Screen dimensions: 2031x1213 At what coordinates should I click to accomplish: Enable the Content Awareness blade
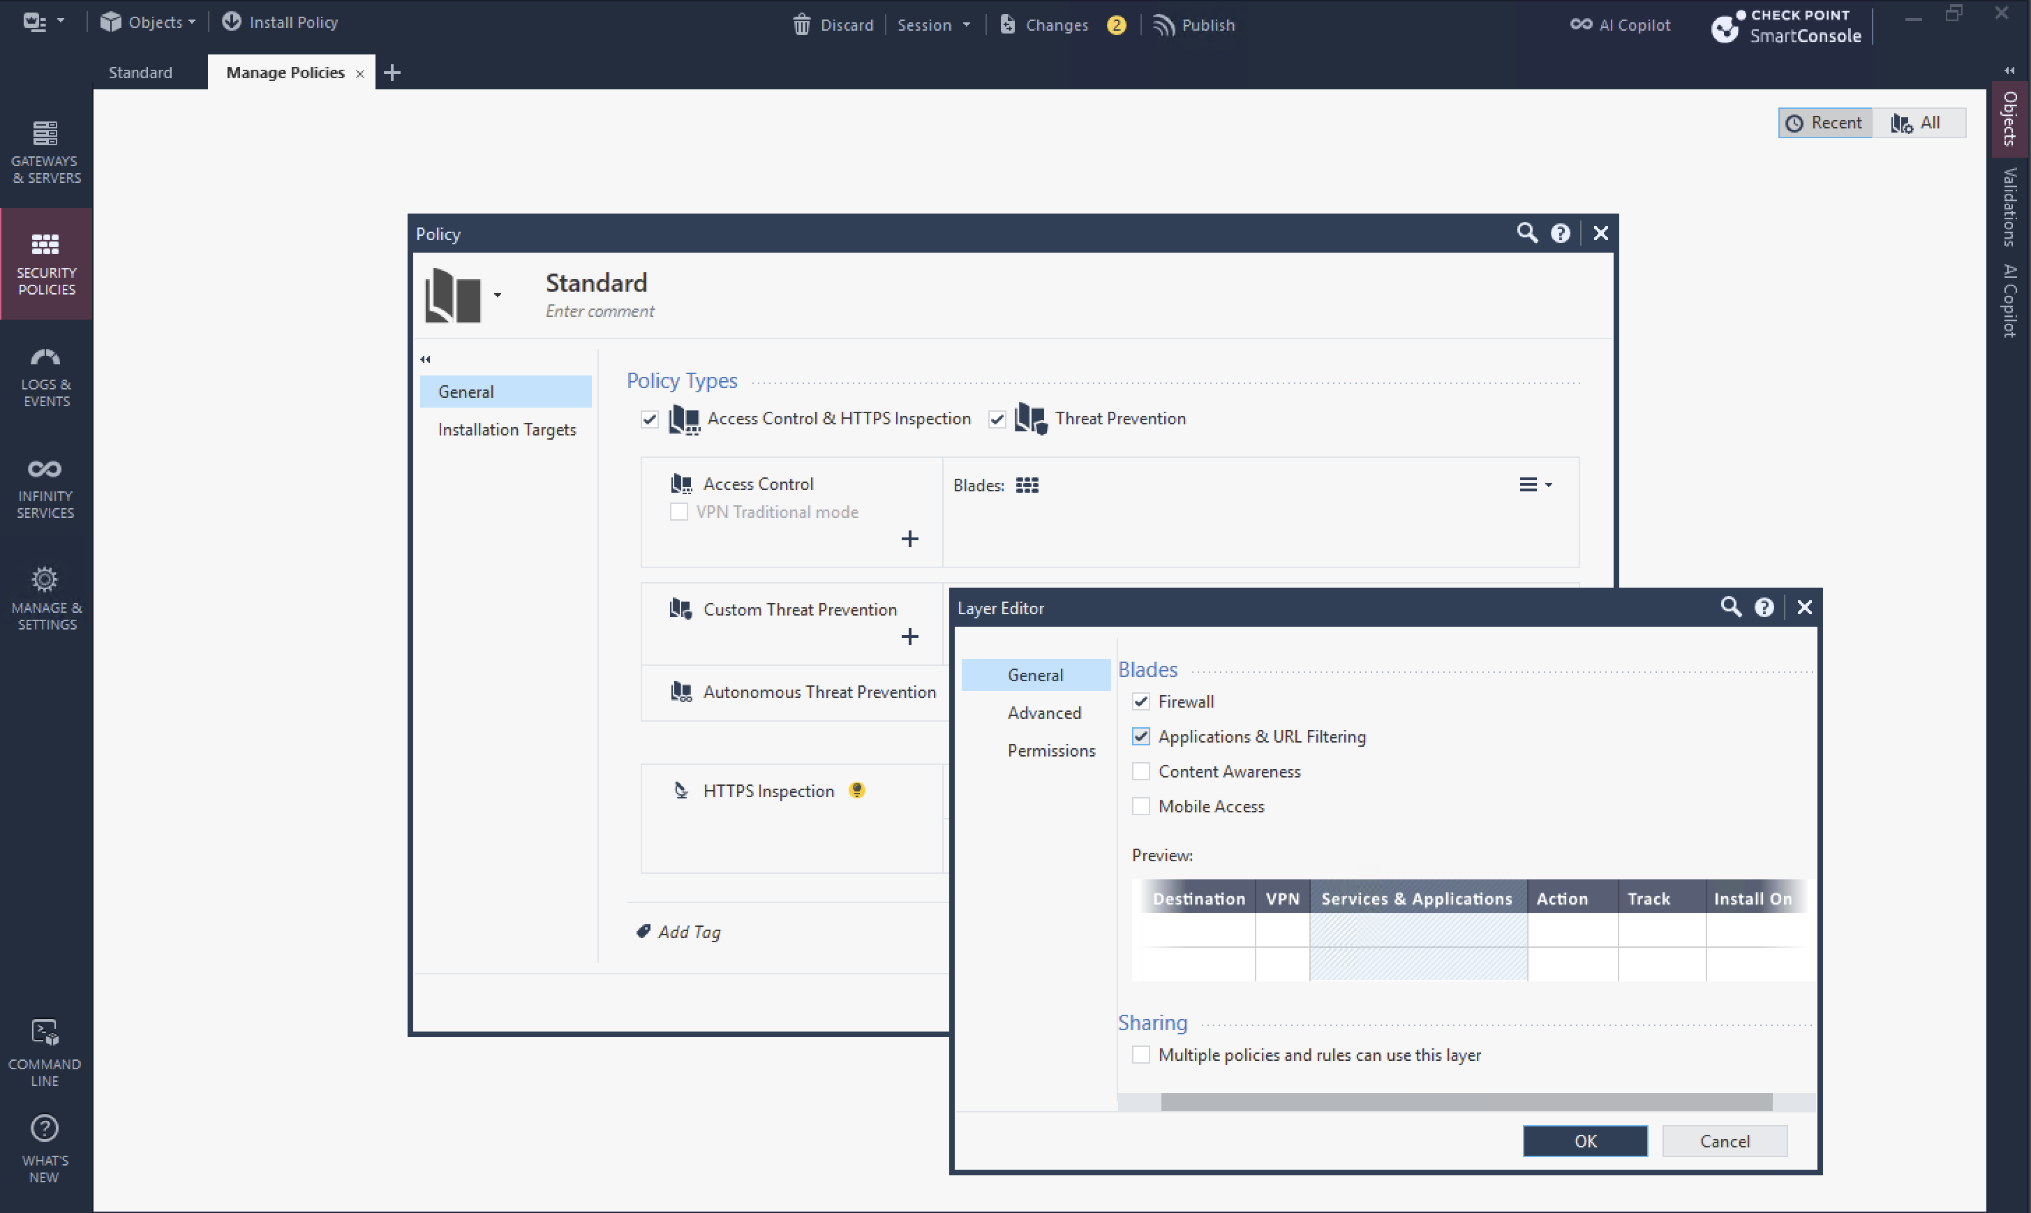[x=1141, y=772]
